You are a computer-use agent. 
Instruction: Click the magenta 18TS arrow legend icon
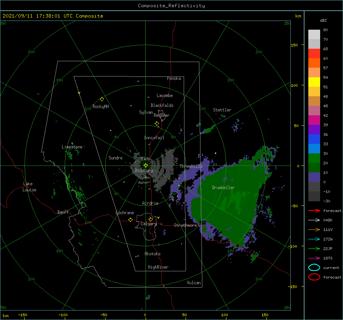point(314,258)
